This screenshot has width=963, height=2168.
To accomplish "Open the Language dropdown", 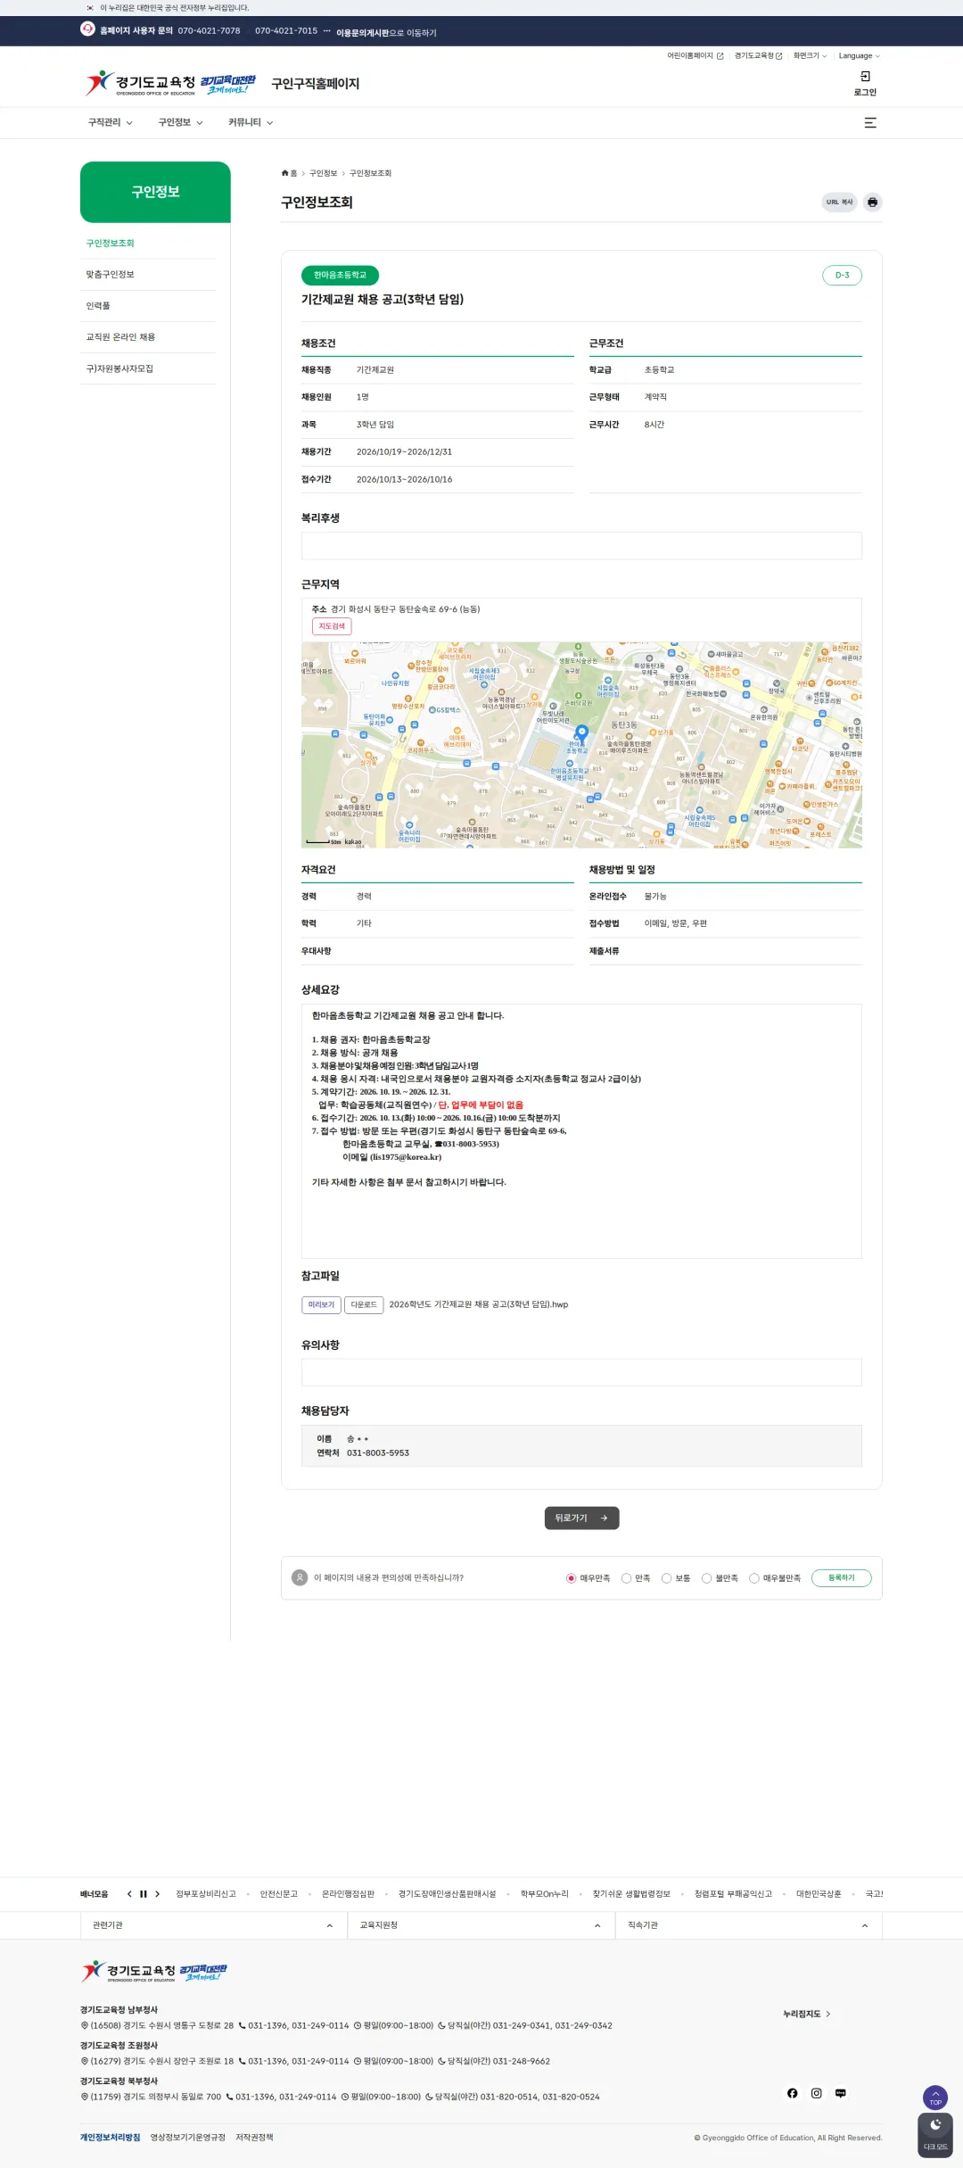I will (x=859, y=56).
